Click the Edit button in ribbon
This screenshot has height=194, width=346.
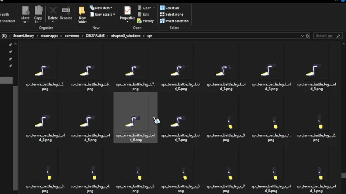pyautogui.click(x=143, y=15)
